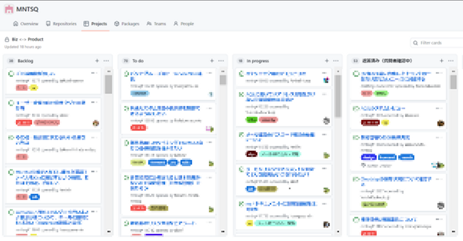
Task: Click the Biz <-> Product project title
Action: (x=28, y=39)
